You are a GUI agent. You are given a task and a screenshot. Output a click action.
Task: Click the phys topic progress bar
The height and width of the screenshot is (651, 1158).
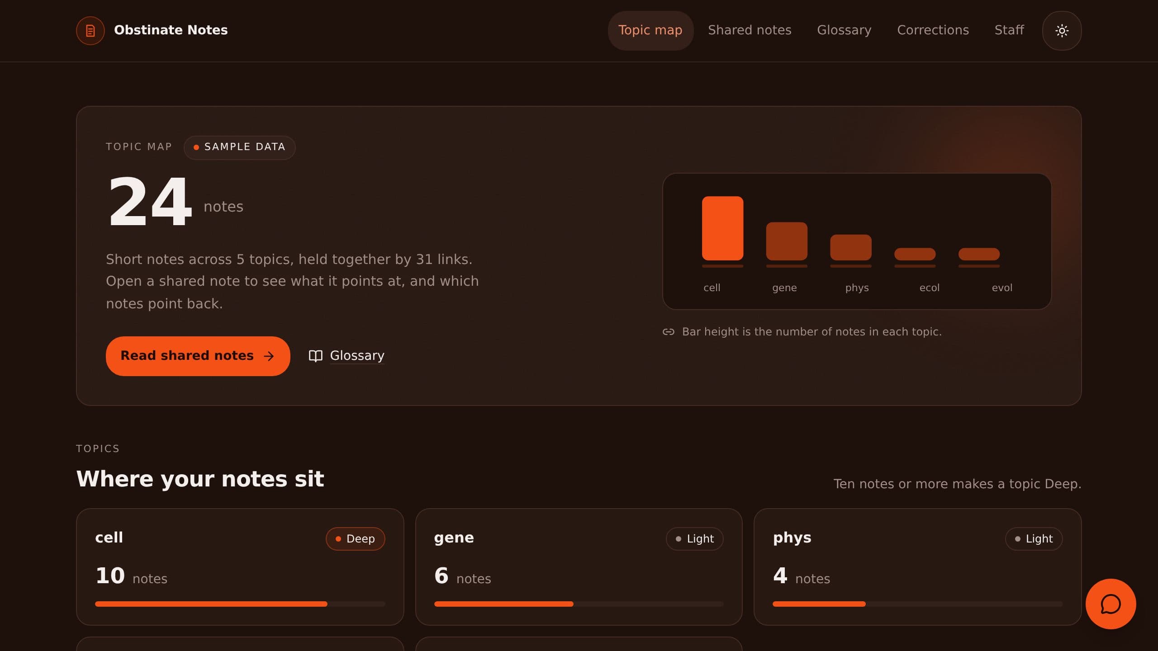917,604
